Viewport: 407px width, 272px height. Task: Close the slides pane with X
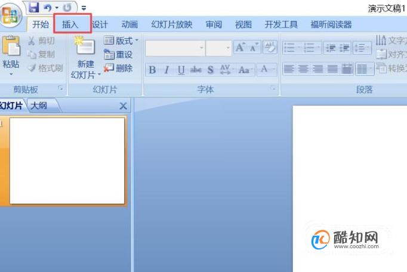(x=123, y=106)
